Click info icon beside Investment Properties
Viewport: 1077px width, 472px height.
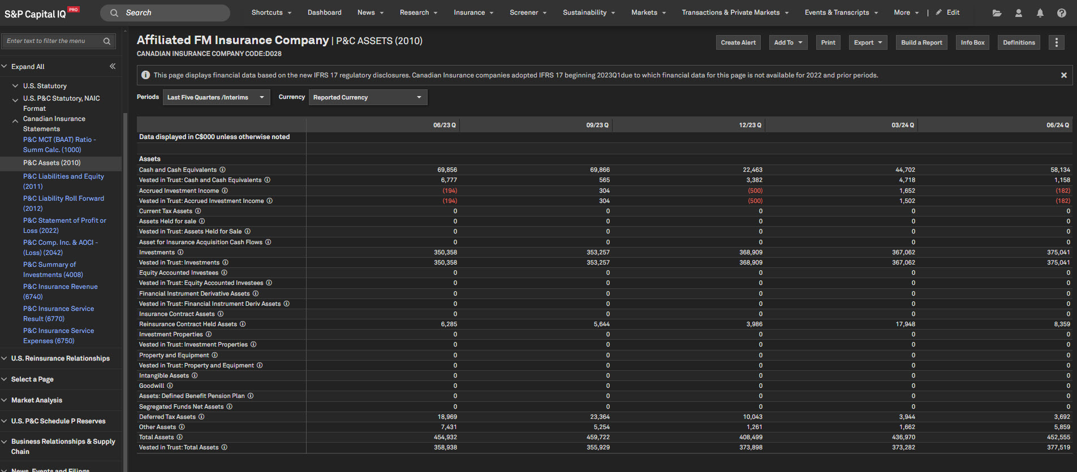click(209, 334)
